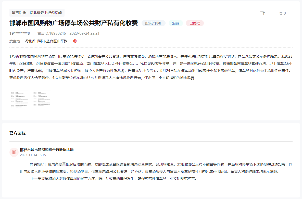
Task: Click the complaint body paragraph text
Action: click(151, 67)
